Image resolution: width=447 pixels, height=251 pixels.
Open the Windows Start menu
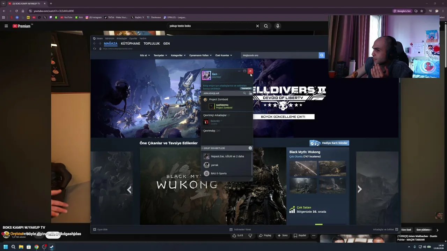(x=6, y=247)
